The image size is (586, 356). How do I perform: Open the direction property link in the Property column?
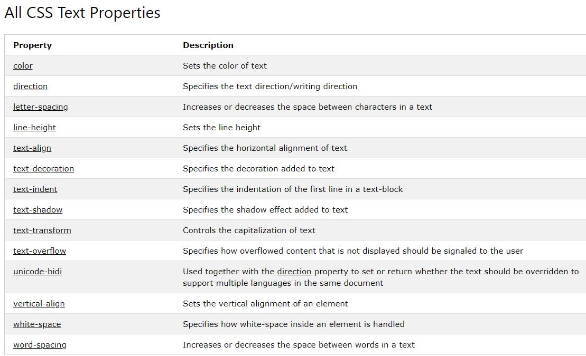pos(30,86)
